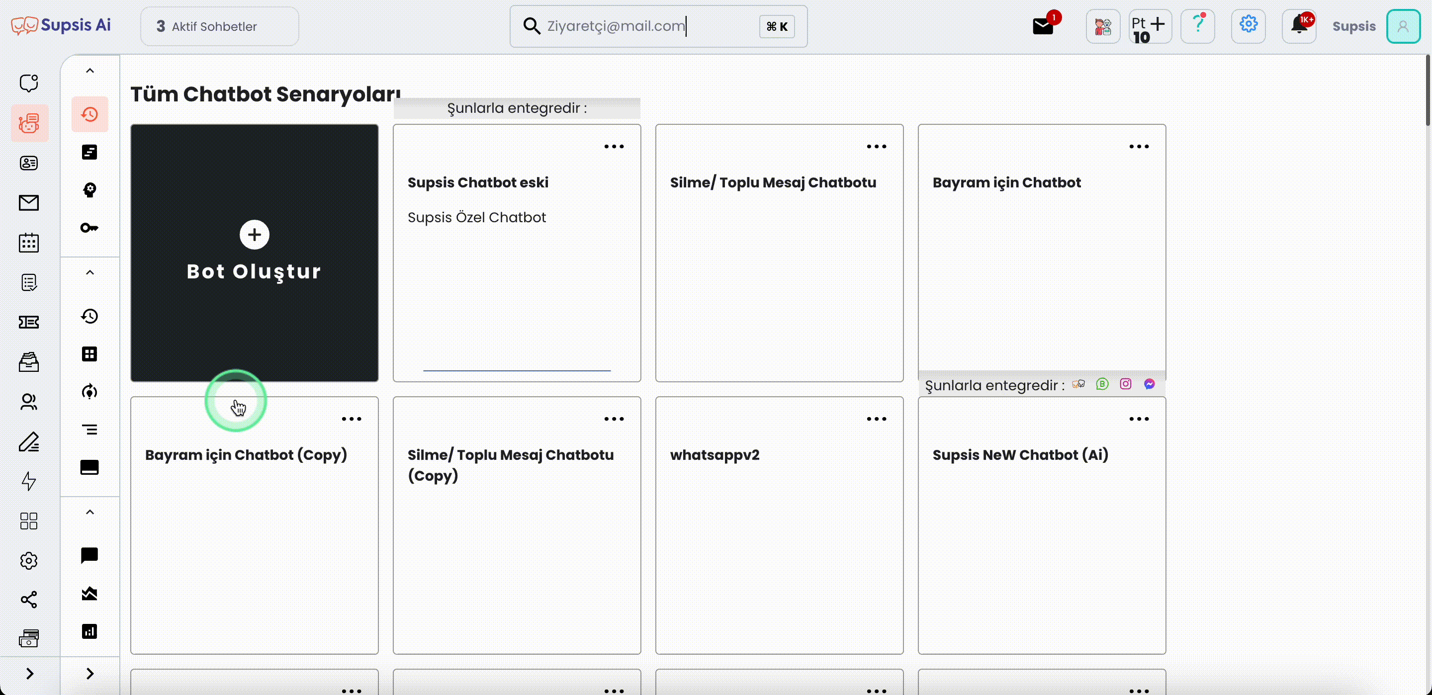Open the indented lines list icon
Viewport: 1432px width, 695px height.
89,430
